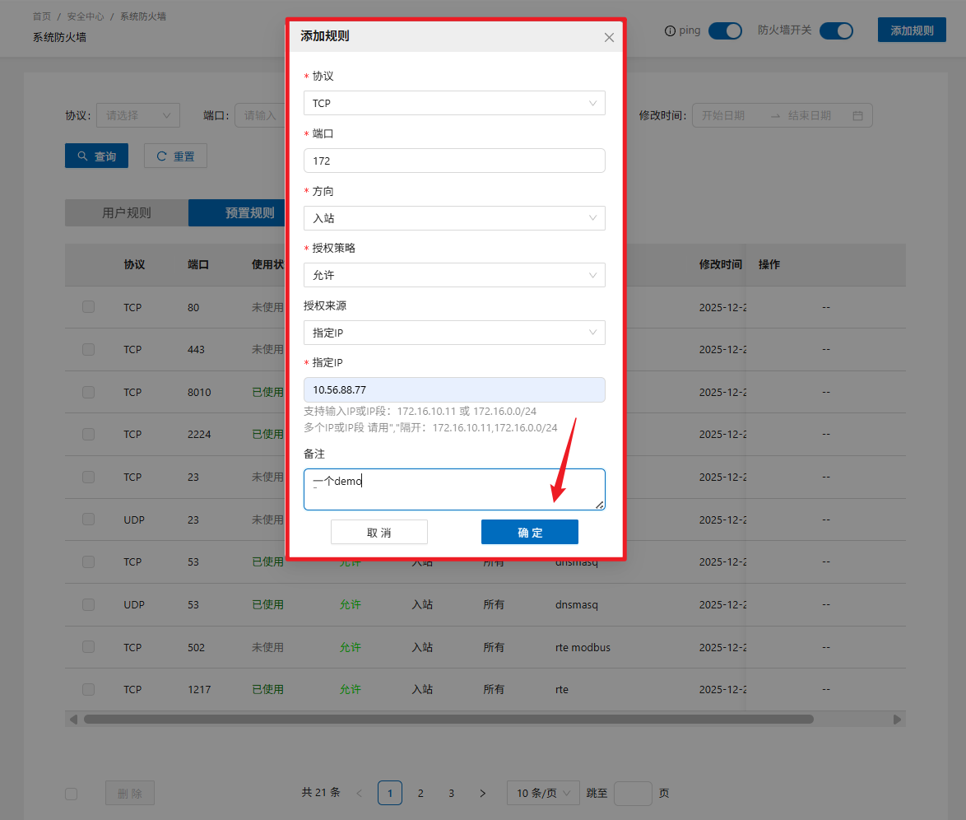The image size is (966, 820).
Task: Toggle the 防火墙开关 switch
Action: (836, 30)
